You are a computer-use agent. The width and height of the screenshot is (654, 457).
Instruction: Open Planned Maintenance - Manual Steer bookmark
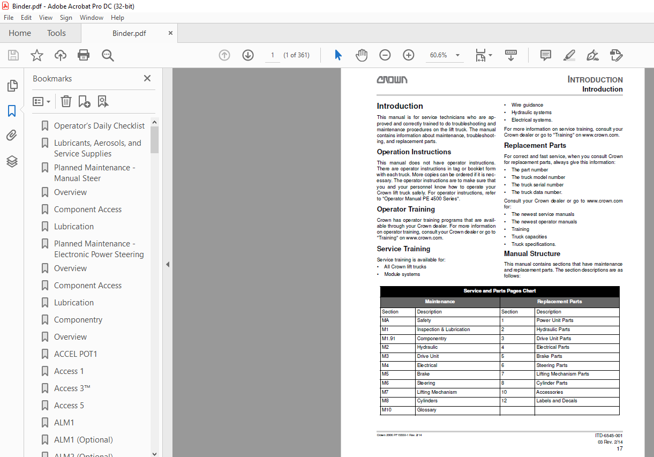(94, 173)
